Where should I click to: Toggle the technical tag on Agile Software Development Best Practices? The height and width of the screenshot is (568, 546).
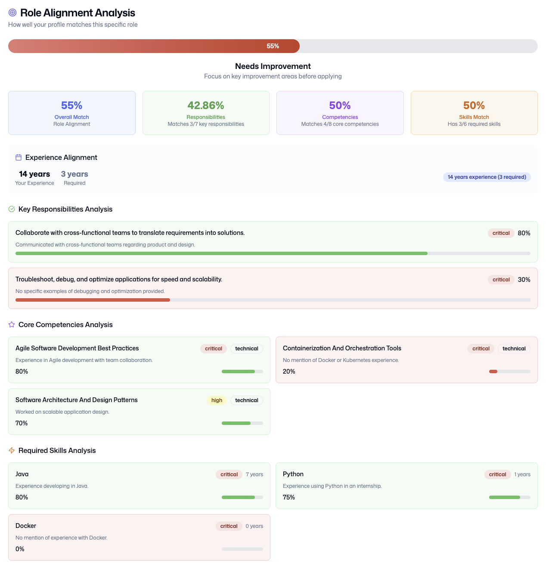click(246, 348)
